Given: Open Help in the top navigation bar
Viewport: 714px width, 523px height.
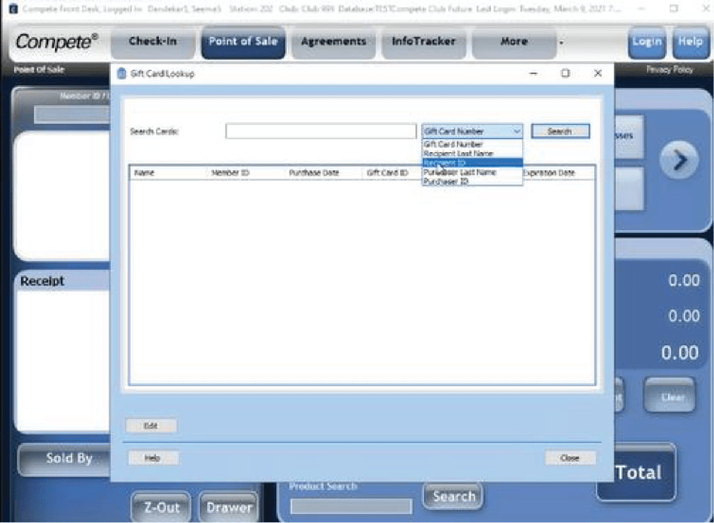Looking at the screenshot, I should 690,42.
